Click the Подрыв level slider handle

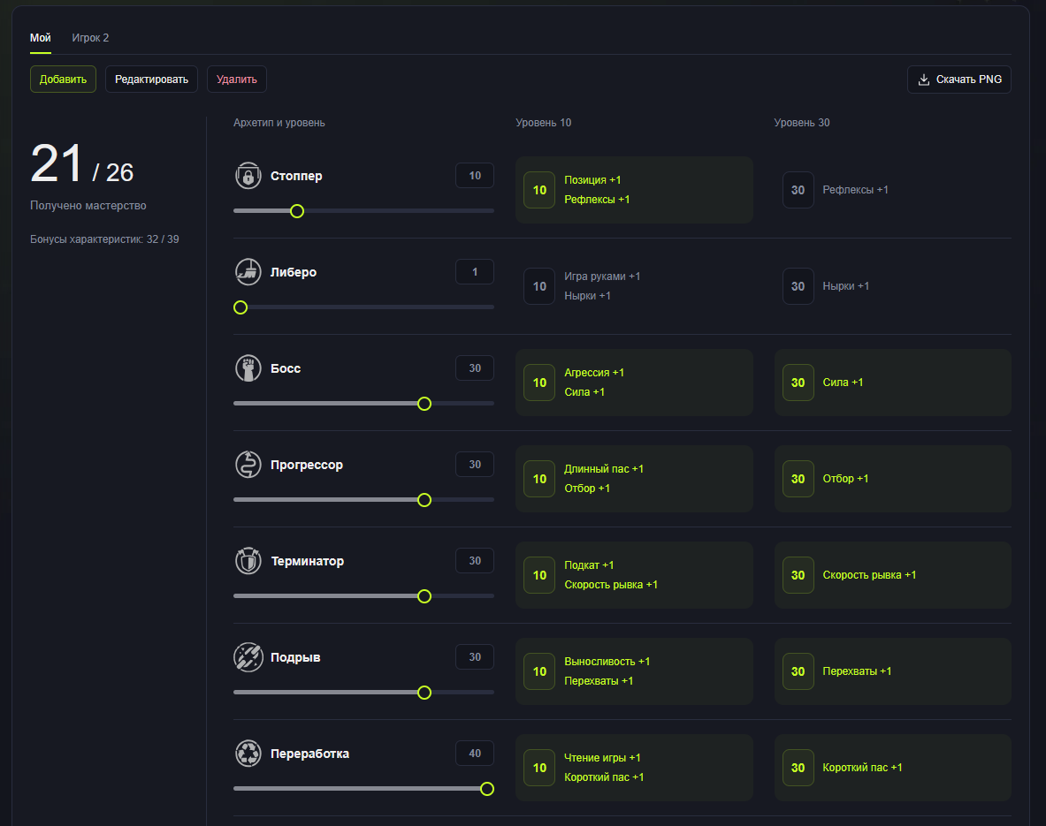click(424, 693)
